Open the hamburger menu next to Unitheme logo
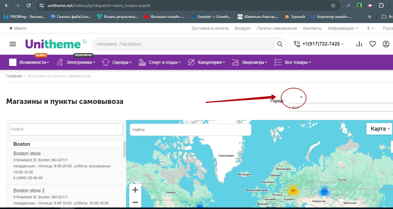 click(x=13, y=44)
